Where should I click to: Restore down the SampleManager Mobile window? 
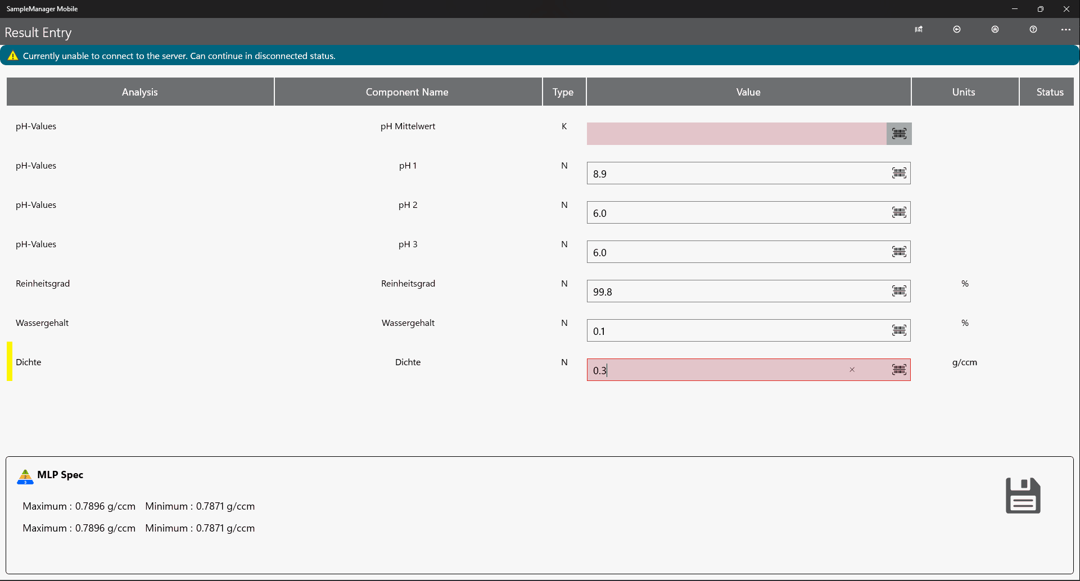[1041, 9]
